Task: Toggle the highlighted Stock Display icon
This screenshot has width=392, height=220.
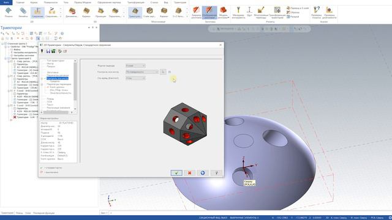Action: pyautogui.click(x=209, y=12)
